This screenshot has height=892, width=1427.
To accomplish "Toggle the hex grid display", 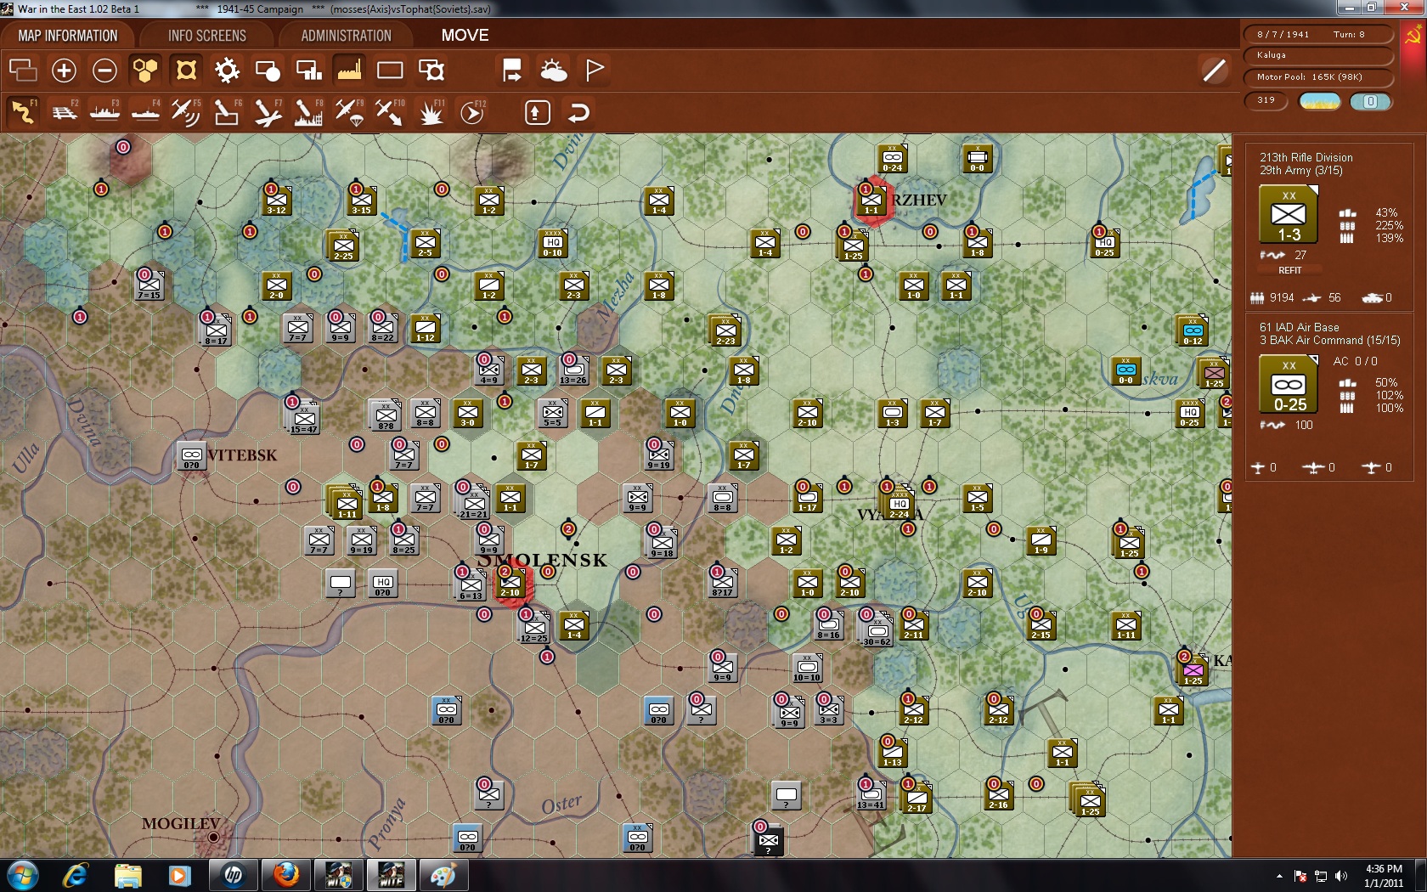I will point(145,70).
